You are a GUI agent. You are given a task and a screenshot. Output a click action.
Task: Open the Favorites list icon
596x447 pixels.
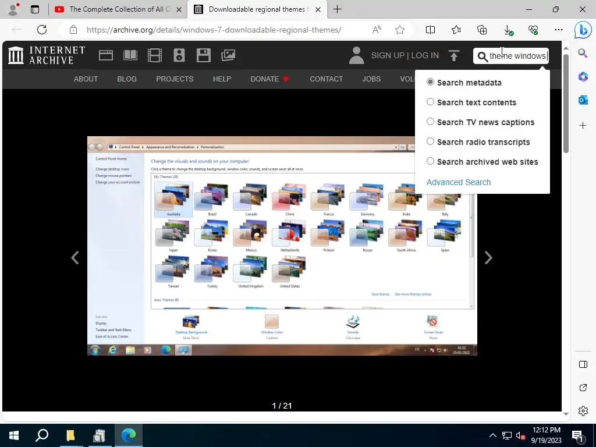click(456, 30)
